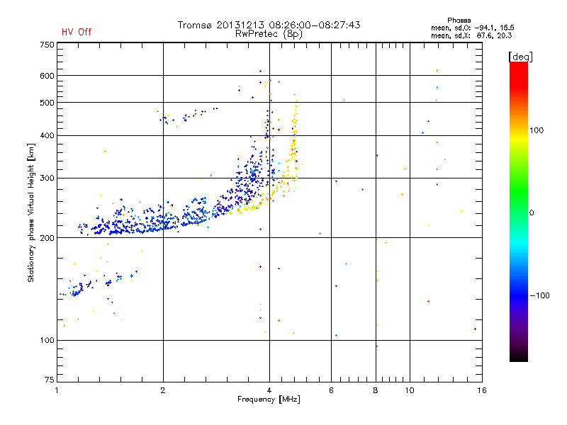Click the y-axis tick label '75'
The width and height of the screenshot is (567, 425).
50,380
